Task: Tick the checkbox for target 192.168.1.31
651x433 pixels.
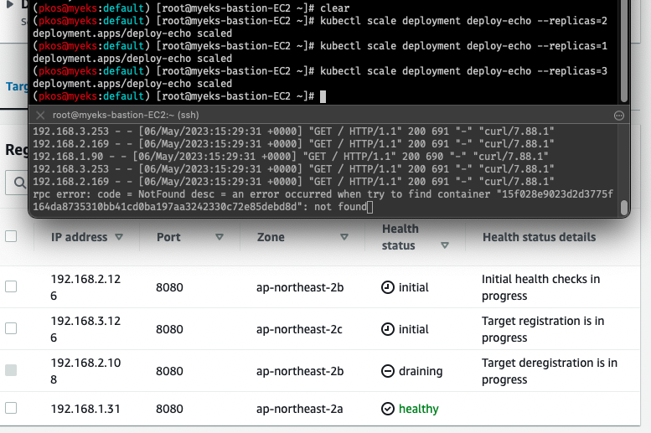Action: [x=11, y=408]
